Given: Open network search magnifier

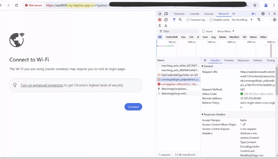Looking at the screenshot, I should (180, 20).
